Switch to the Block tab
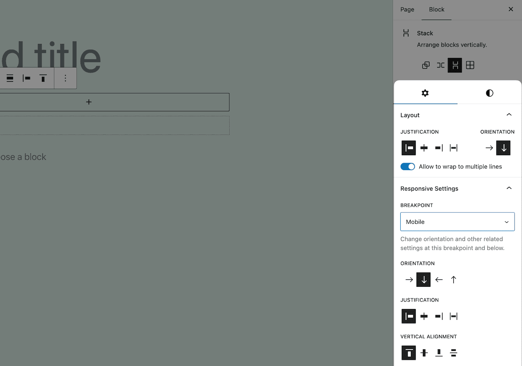Viewport: 522px width, 366px height. point(436,10)
